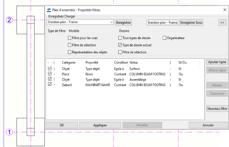The image size is (229, 147).
Task: Open the Erection plan - Frame filter dropdown
Action: pyautogui.click(x=112, y=23)
